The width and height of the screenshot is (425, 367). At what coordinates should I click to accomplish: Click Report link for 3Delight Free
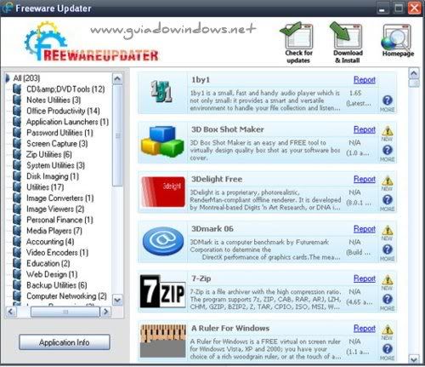(365, 179)
